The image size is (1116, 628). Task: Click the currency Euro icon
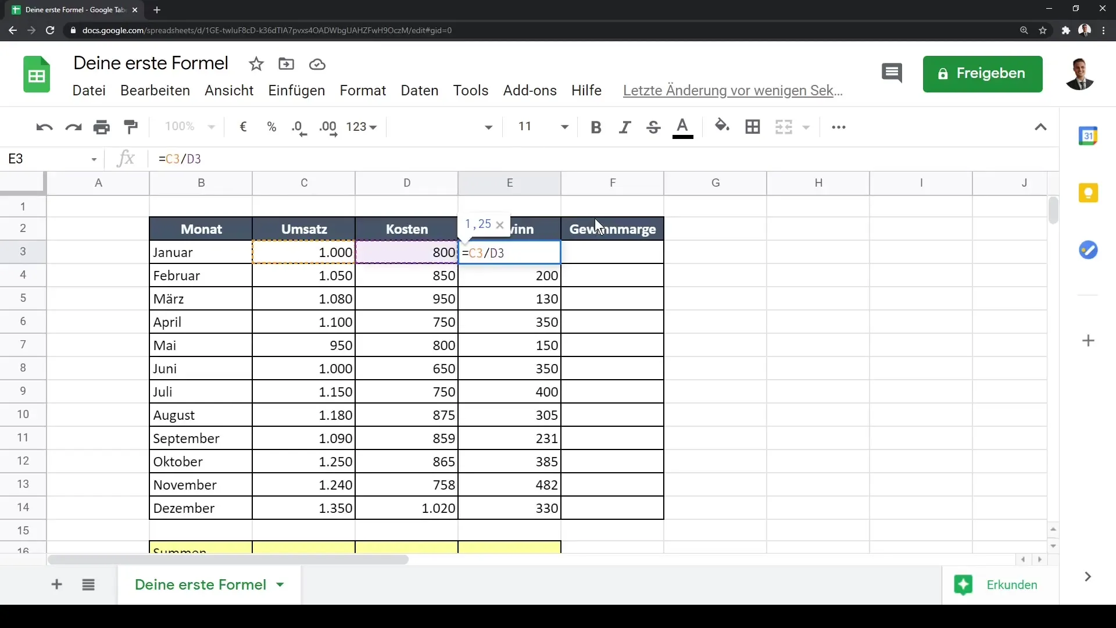tap(244, 126)
